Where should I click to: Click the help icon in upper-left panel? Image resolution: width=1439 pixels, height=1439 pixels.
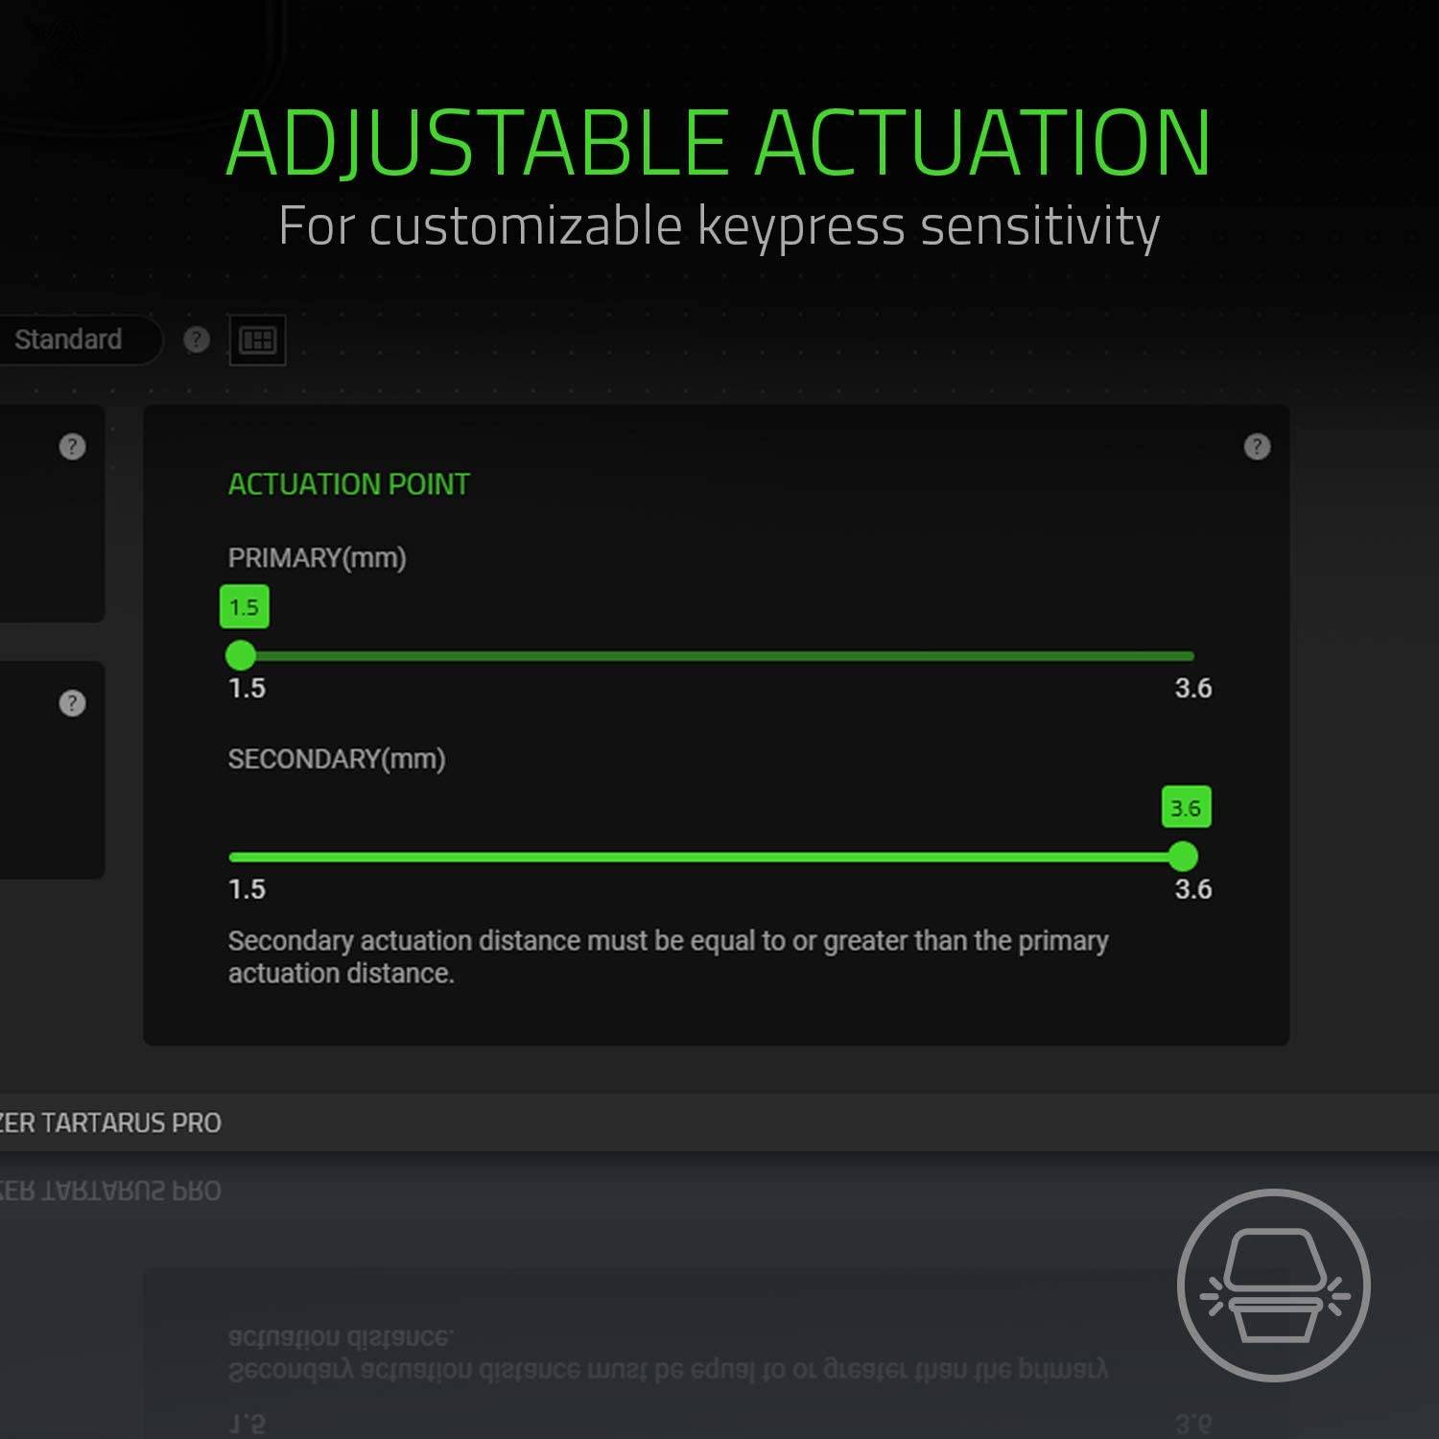(72, 446)
